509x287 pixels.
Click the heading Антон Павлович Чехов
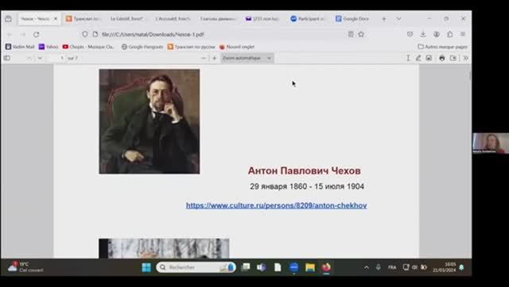coord(304,170)
